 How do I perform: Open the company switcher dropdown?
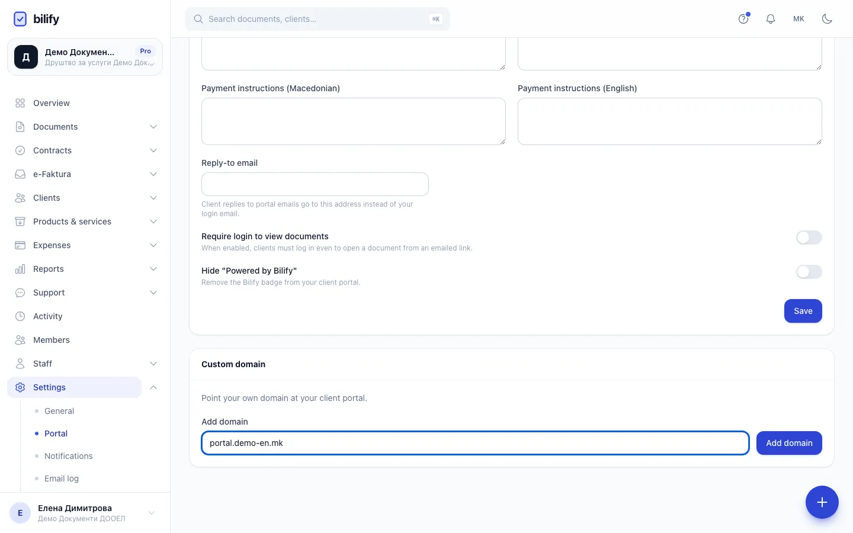click(x=85, y=57)
